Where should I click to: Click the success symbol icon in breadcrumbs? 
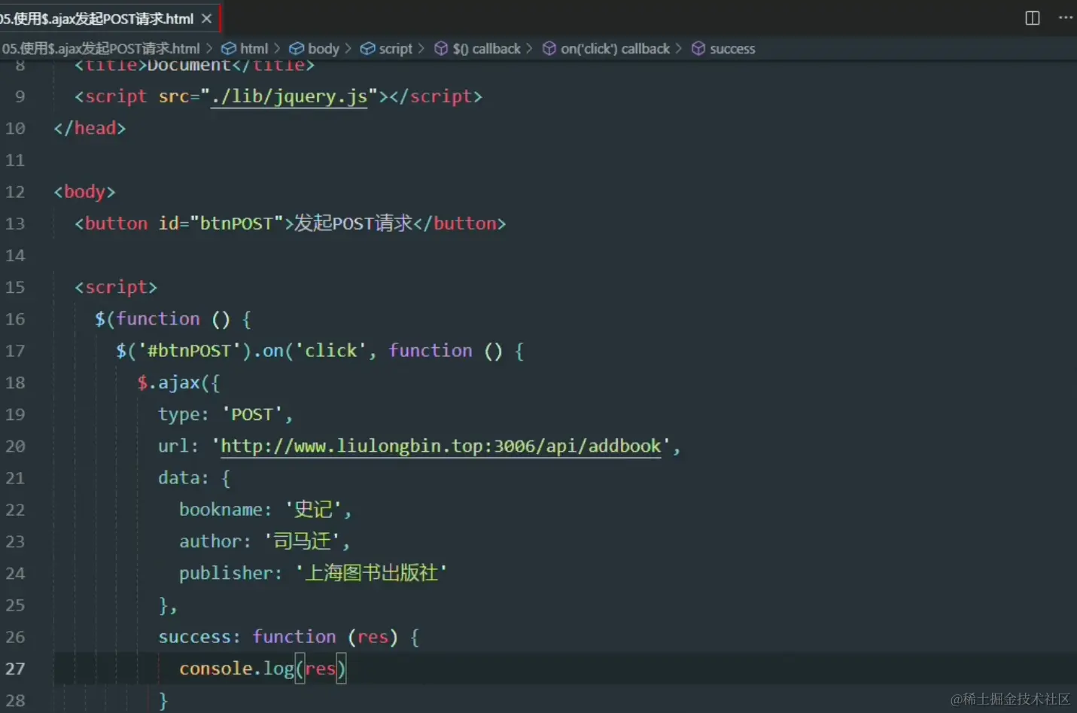pos(698,48)
